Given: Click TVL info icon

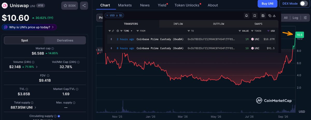Looking at the screenshot, I should coord(27,89).
